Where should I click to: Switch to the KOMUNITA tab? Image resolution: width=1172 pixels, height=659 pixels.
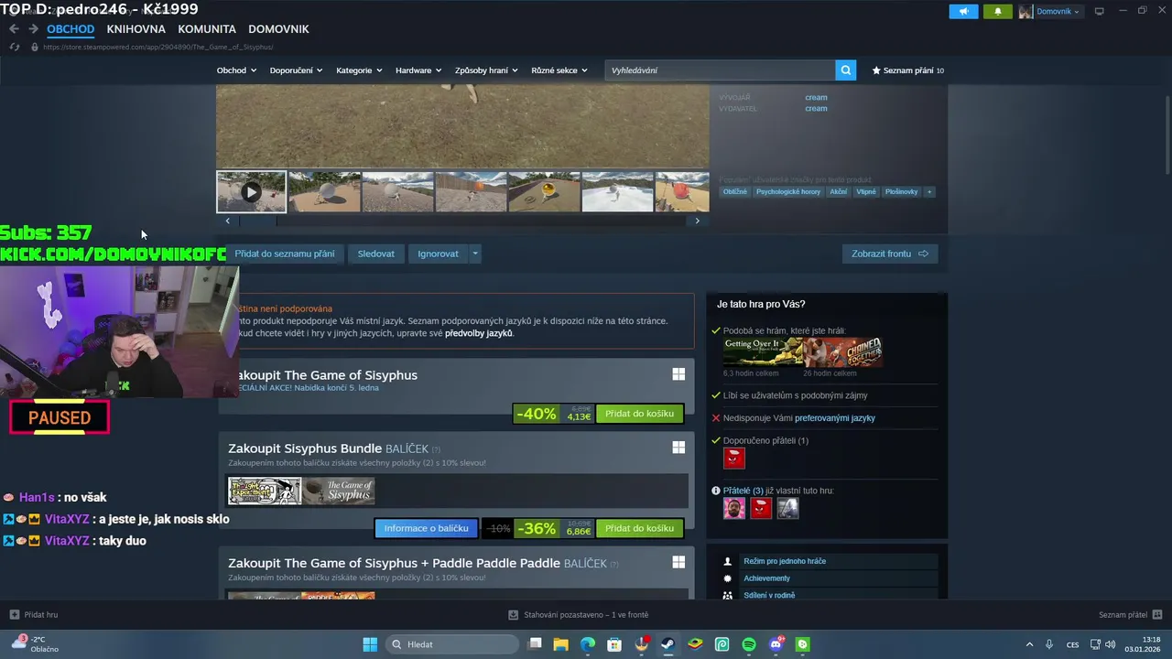pos(207,29)
